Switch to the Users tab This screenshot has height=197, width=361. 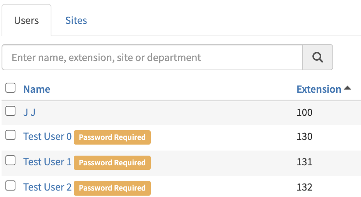pyautogui.click(x=26, y=20)
